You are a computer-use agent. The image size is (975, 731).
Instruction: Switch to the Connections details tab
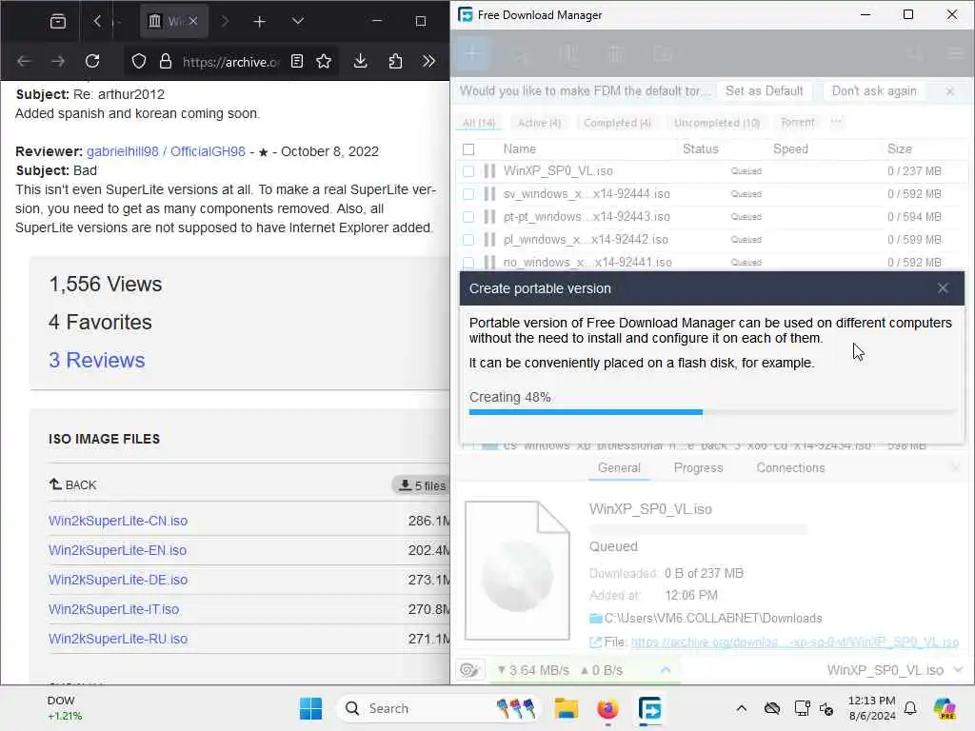790,467
